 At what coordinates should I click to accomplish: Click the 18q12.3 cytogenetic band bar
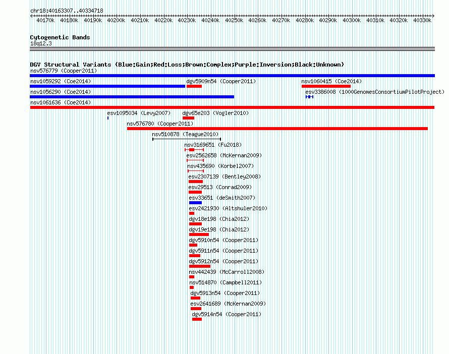pyautogui.click(x=232, y=49)
